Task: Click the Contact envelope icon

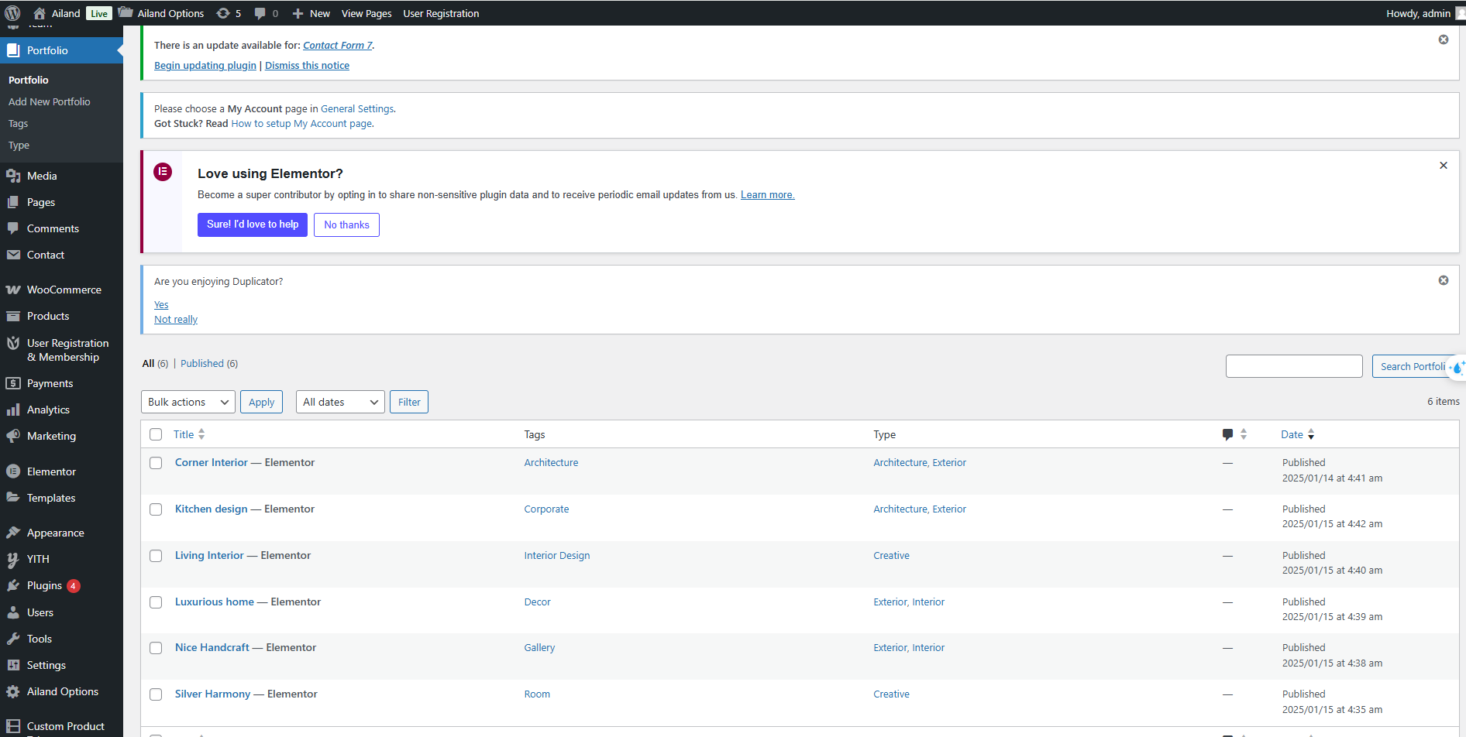Action: pyautogui.click(x=13, y=255)
